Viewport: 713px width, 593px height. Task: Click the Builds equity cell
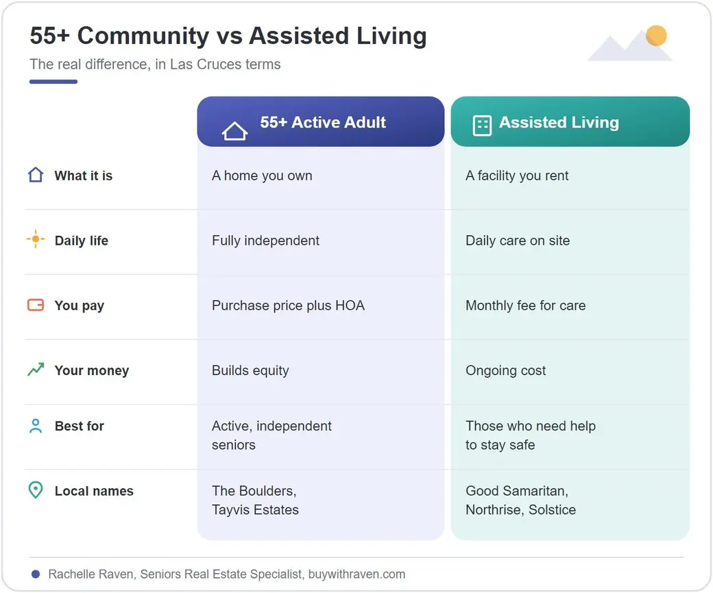[x=321, y=372]
